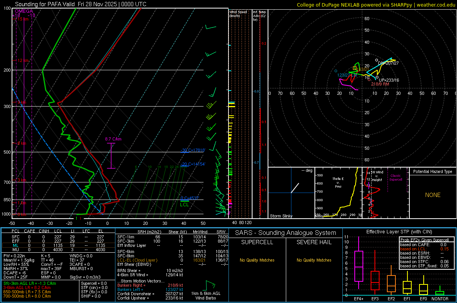Click the 123/27 LM storm motion label

pyautogui.click(x=347, y=75)
